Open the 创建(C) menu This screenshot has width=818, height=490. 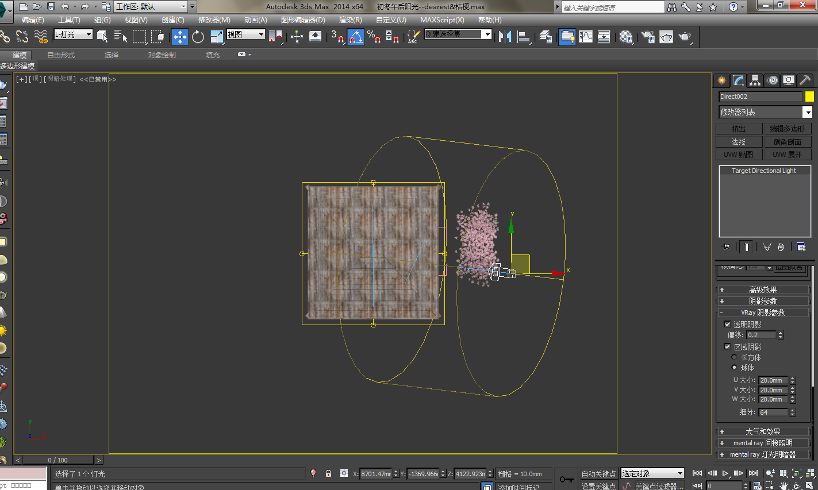coord(173,20)
